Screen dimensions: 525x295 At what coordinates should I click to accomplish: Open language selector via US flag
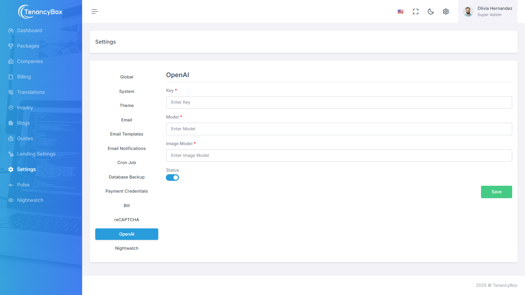point(401,11)
